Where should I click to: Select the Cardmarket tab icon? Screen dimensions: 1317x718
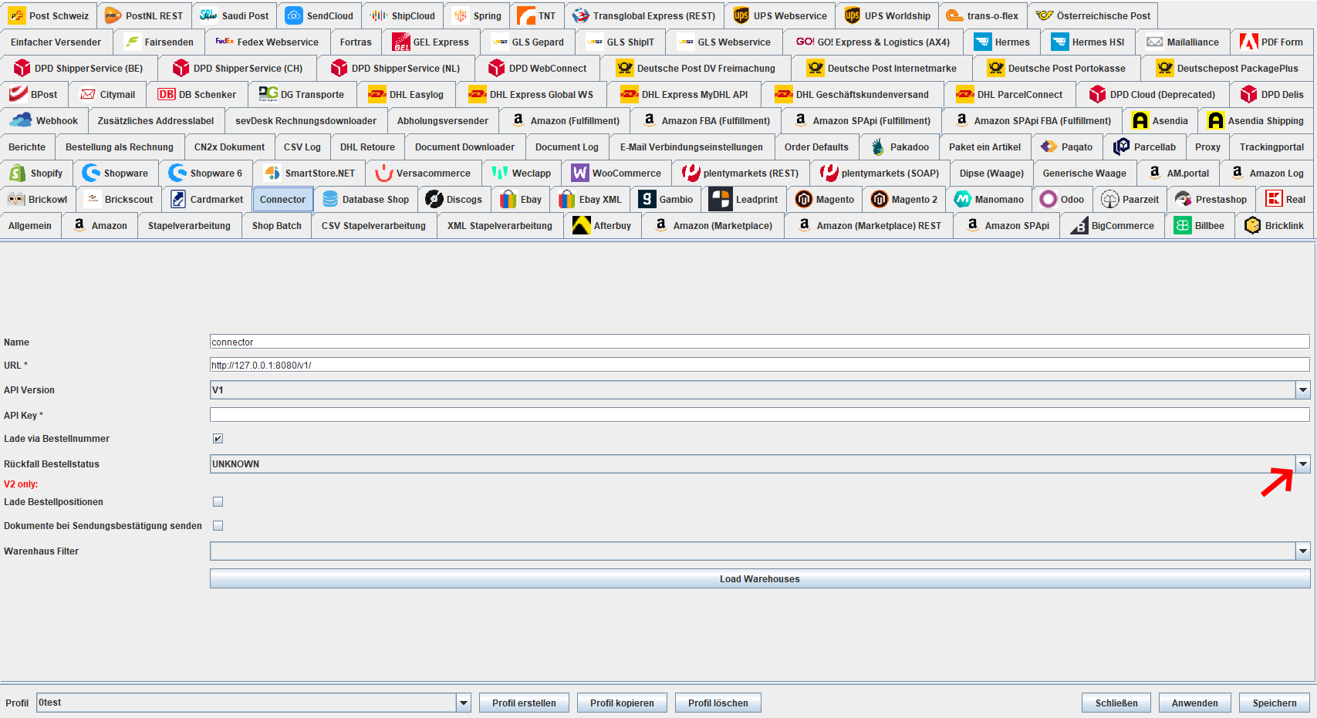pos(178,199)
